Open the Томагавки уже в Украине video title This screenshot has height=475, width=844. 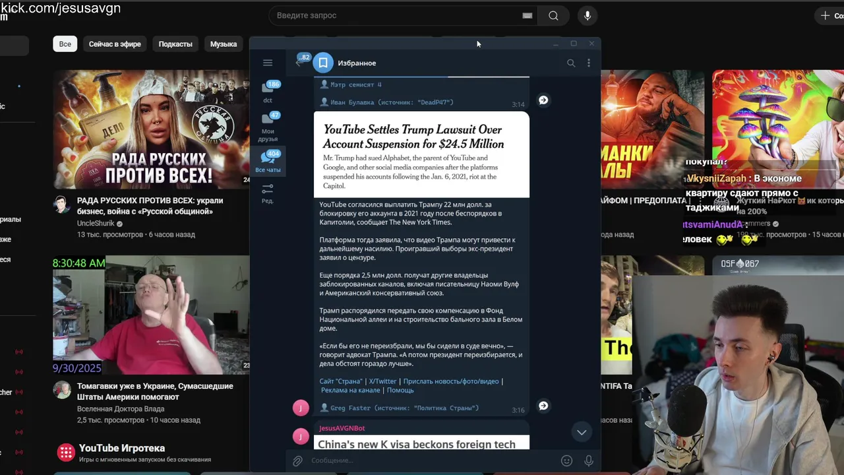pos(155,391)
